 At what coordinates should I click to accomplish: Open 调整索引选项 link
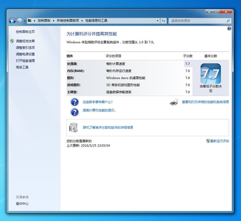click(x=25, y=48)
